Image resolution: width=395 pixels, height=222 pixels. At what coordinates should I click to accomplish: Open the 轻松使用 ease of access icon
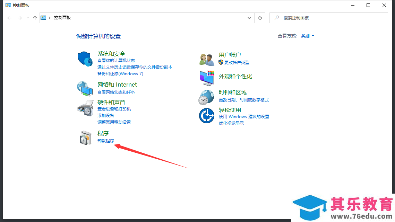pos(207,116)
